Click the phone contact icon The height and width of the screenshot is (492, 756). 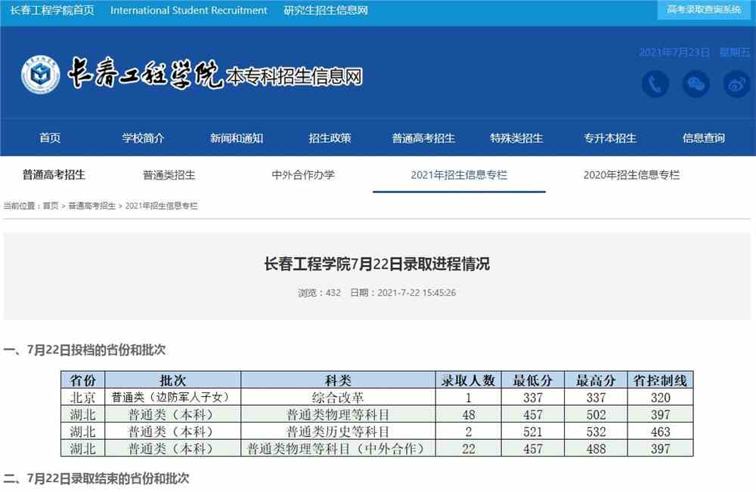[655, 85]
